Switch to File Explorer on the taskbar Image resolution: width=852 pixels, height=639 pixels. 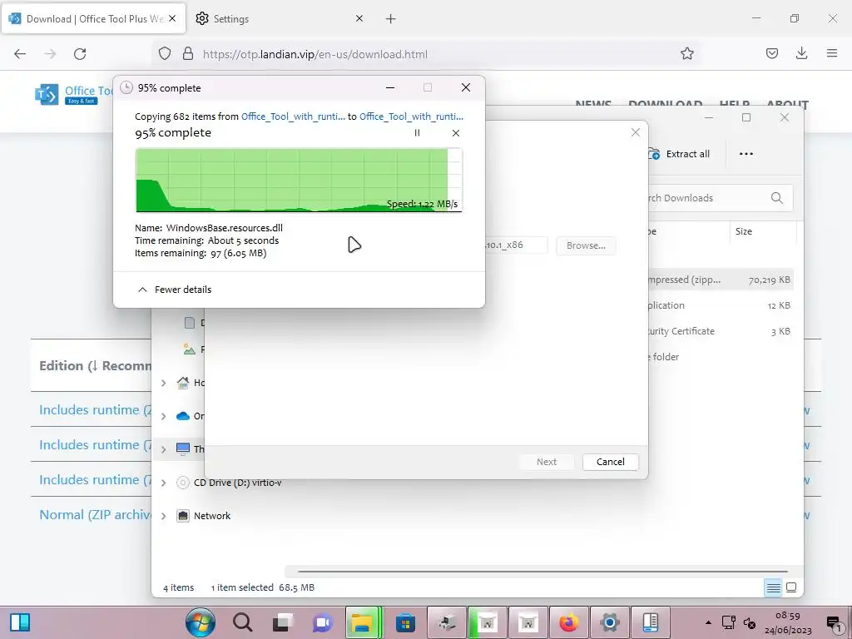pos(363,622)
